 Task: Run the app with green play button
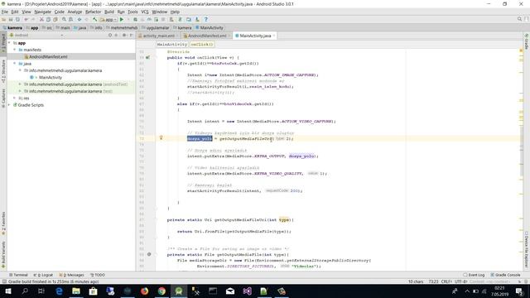point(122,20)
